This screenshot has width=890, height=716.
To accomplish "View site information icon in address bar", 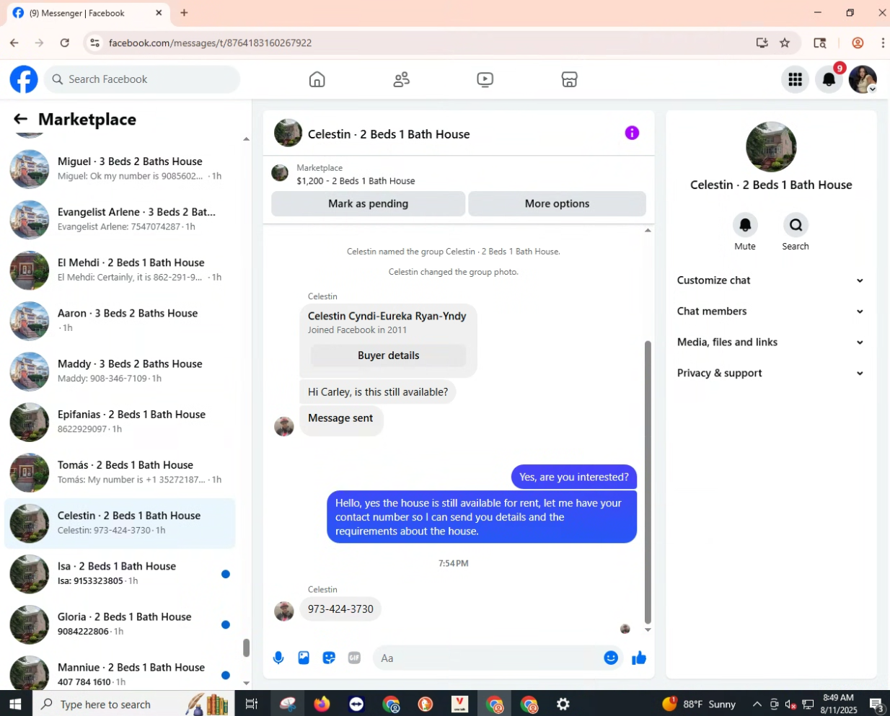I will click(94, 43).
